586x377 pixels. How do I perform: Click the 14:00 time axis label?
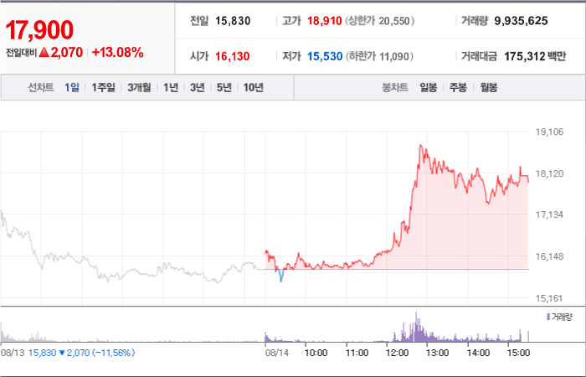tap(478, 353)
